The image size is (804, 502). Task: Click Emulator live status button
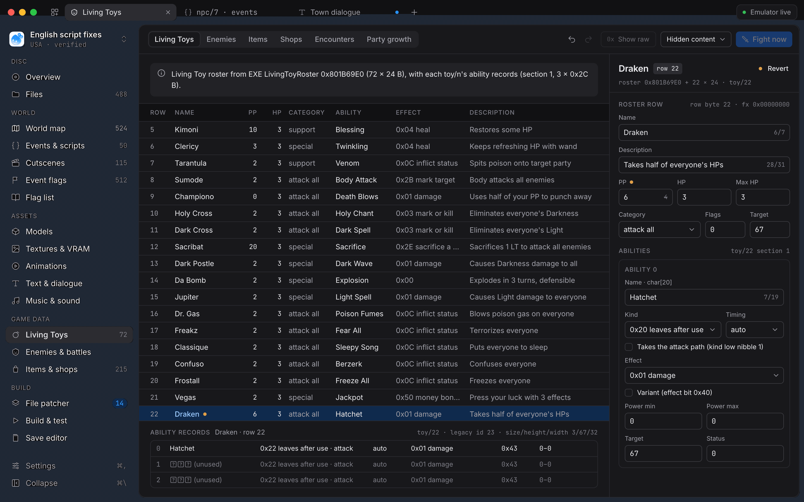point(767,12)
